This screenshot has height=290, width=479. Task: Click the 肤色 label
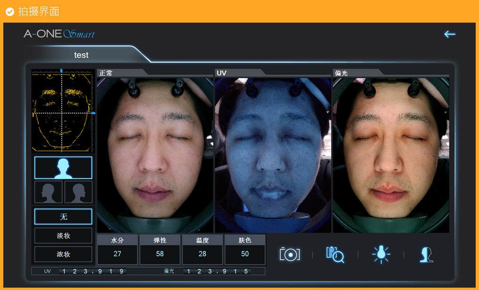[245, 240]
